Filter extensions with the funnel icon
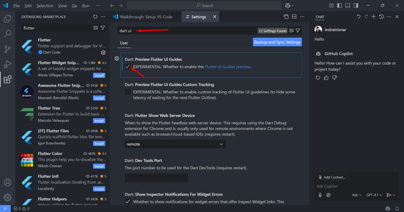Screen dimensions: 404x212 pos(103,28)
